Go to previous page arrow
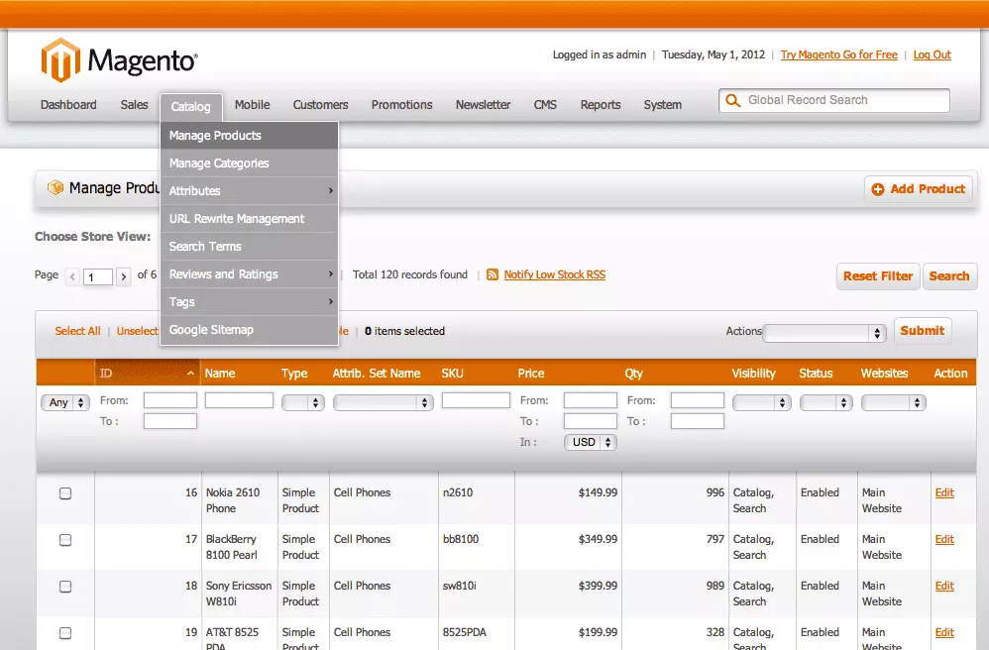Image resolution: width=989 pixels, height=650 pixels. [72, 277]
